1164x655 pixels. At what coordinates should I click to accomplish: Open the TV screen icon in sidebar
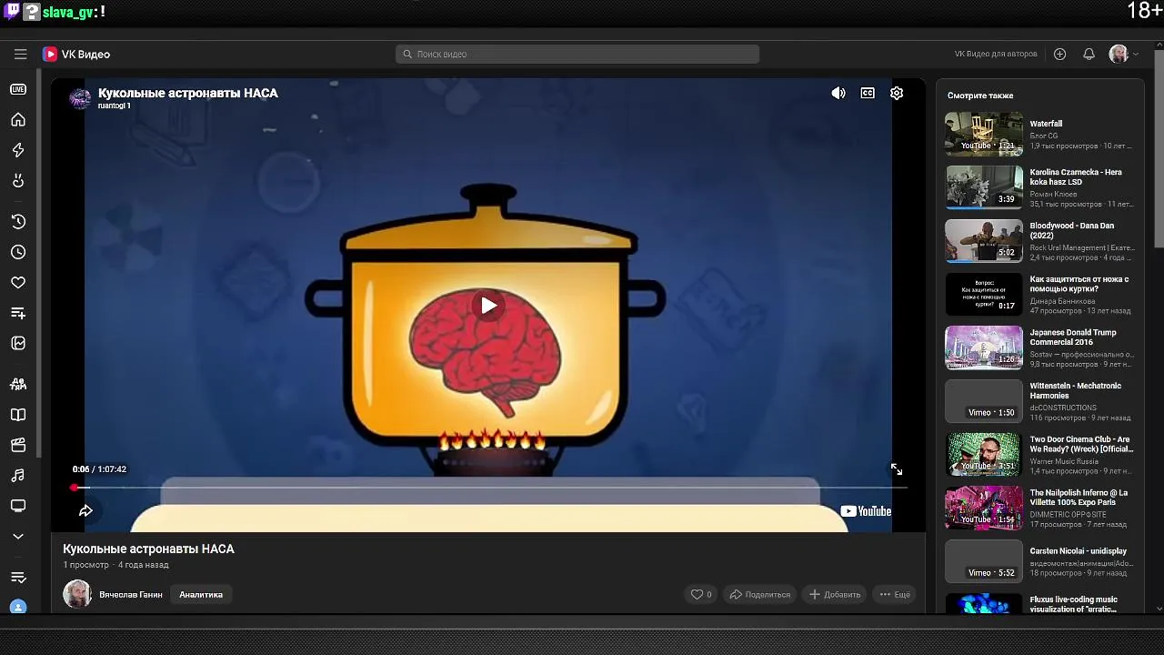(x=18, y=506)
